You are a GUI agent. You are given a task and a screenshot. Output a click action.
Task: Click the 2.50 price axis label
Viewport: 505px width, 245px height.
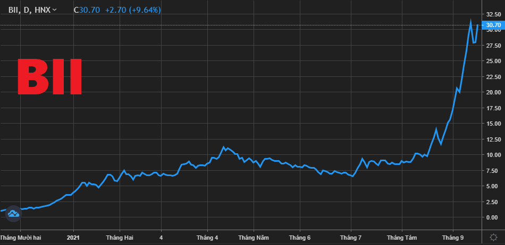pyautogui.click(x=493, y=202)
